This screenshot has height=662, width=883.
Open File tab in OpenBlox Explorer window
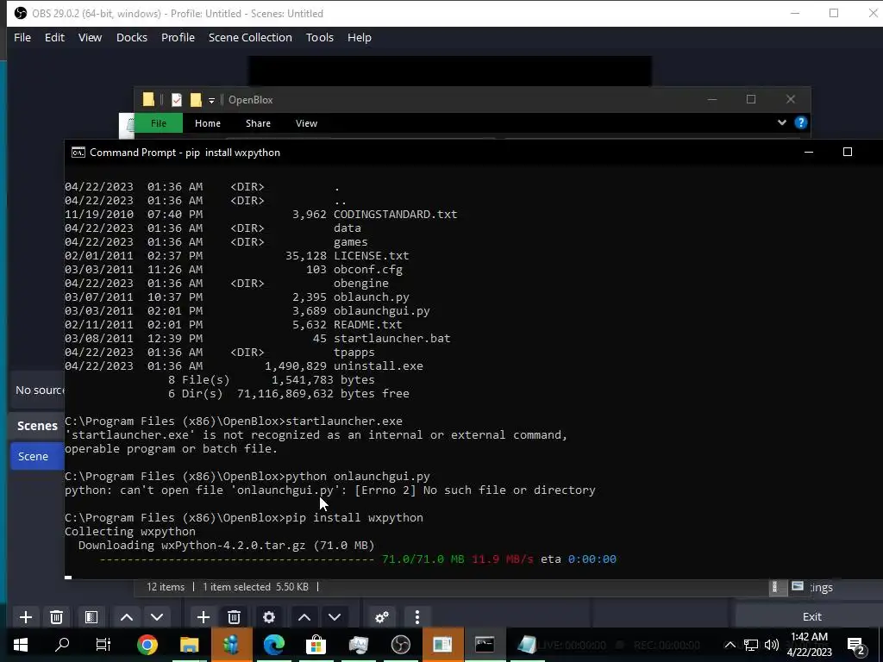coord(159,123)
